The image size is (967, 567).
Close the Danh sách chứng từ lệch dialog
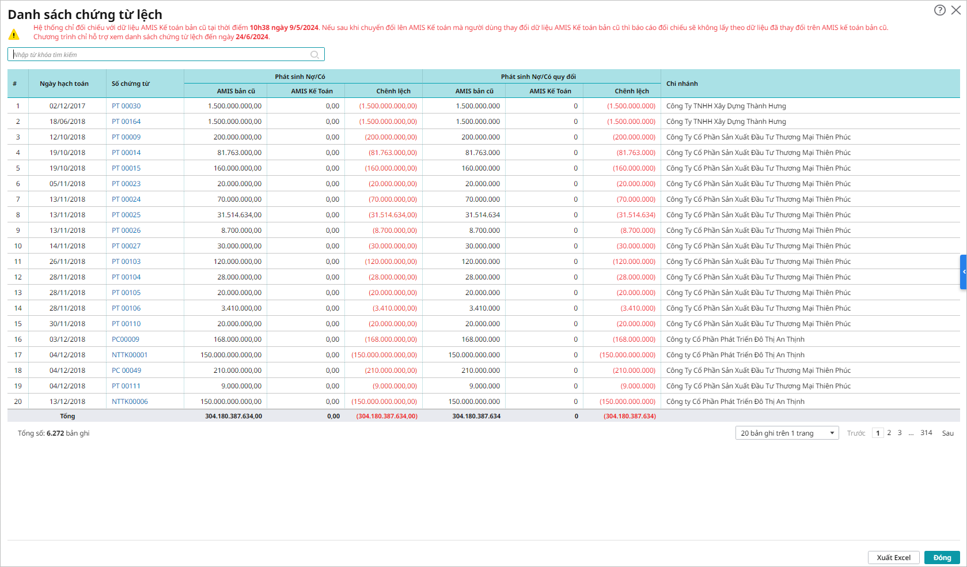(956, 10)
